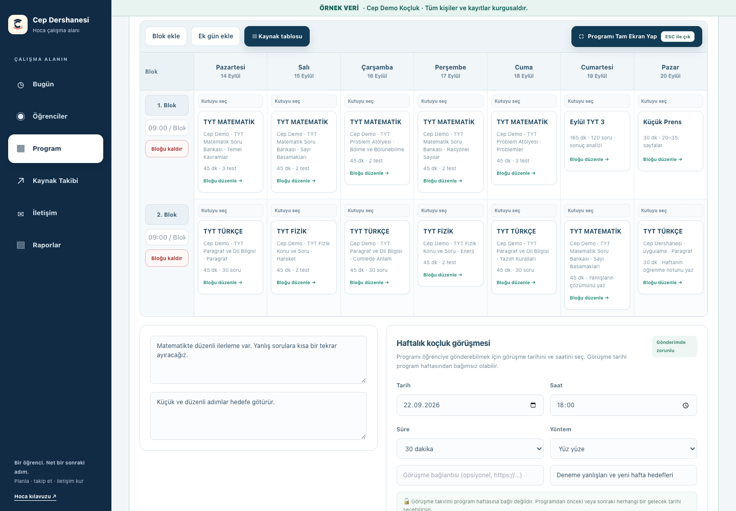The height and width of the screenshot is (511, 736).
Task: Remove 1. Blok with Bloğu kaldır
Action: (167, 149)
